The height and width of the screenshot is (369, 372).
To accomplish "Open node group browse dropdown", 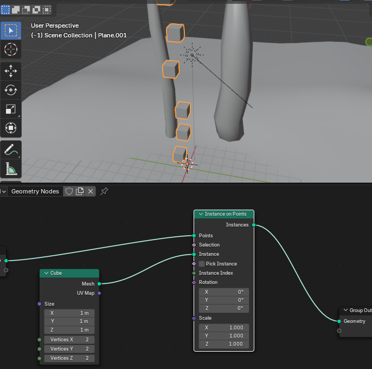I will point(3,191).
